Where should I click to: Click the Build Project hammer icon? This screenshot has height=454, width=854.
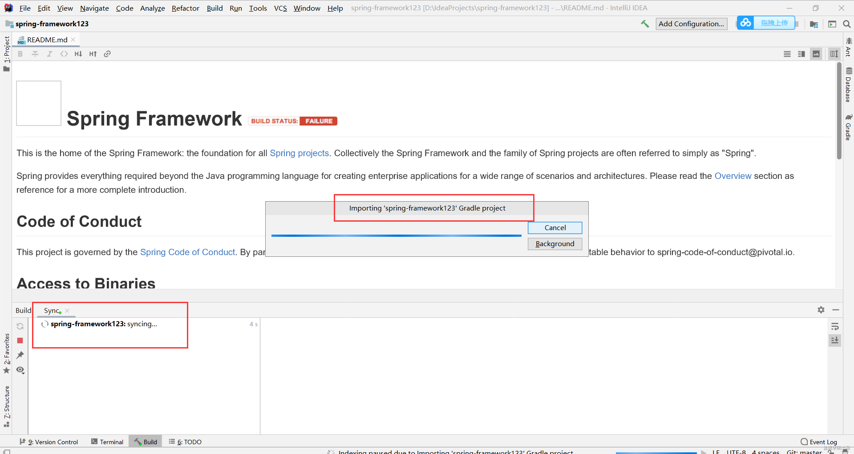pos(645,24)
